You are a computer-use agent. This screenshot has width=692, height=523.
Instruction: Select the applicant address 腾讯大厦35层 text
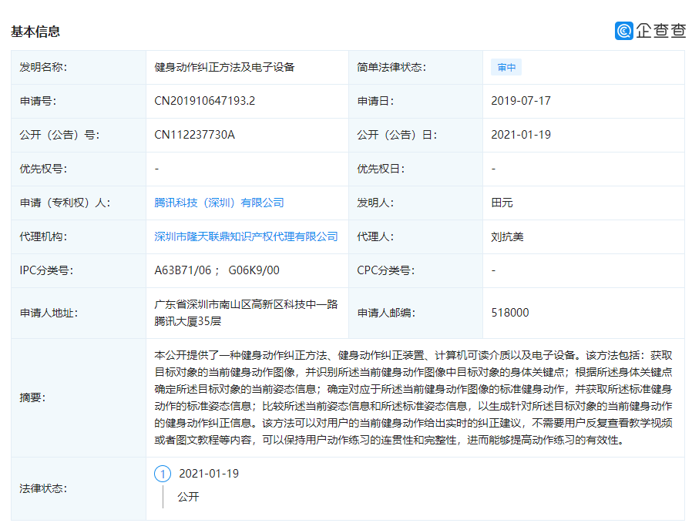(187, 321)
